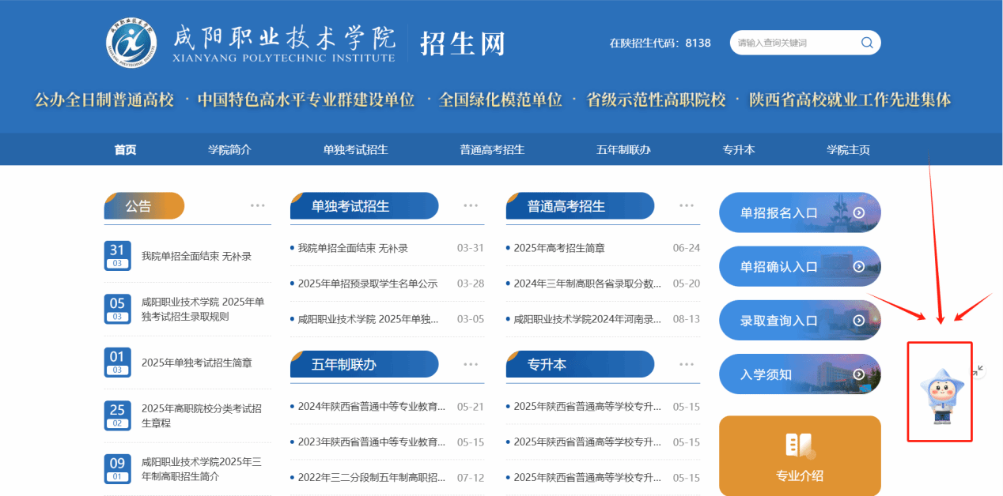Screen dimensions: 1003x496
Task: Open 2025年单招预录取学生名单公示 link
Action: 367,284
